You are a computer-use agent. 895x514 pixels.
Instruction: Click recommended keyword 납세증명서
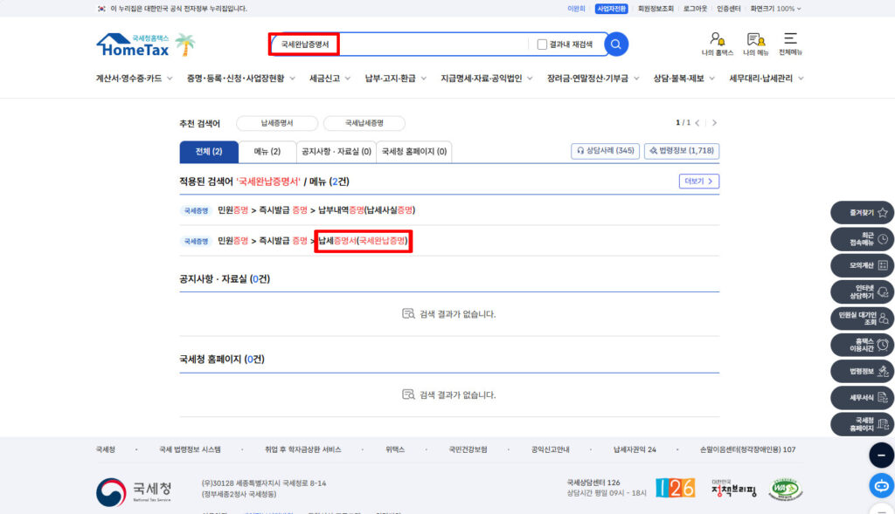click(x=277, y=123)
